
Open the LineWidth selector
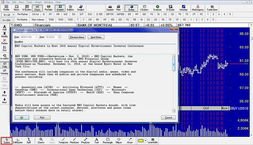153,141
